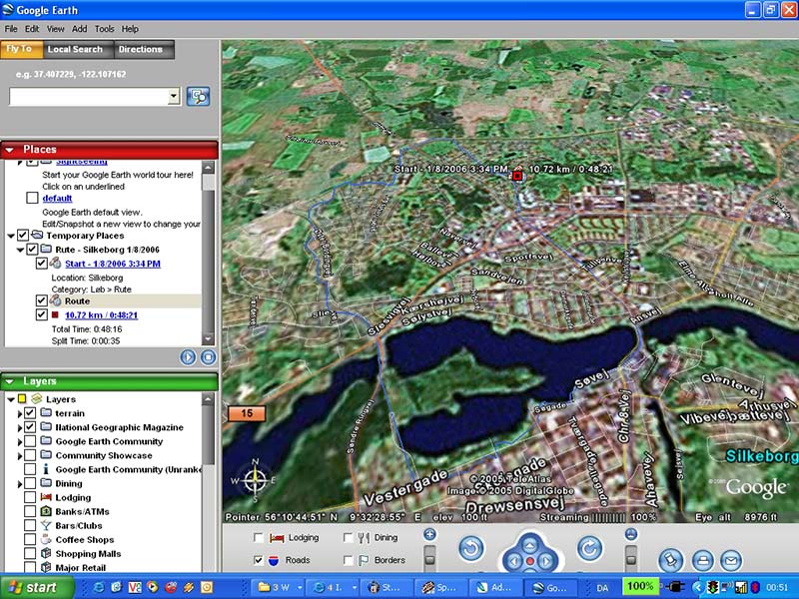799x599 pixels.
Task: Click the Bars/Clubs cocktail glass icon
Action: (46, 526)
